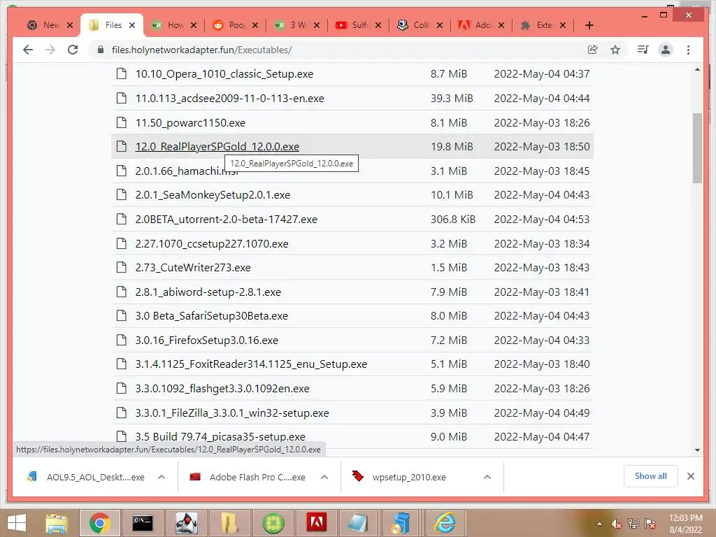Screen dimensions: 716x537
Task: Download 2.8.1_abiword-setup-2.8.1.exe
Action: 208,292
